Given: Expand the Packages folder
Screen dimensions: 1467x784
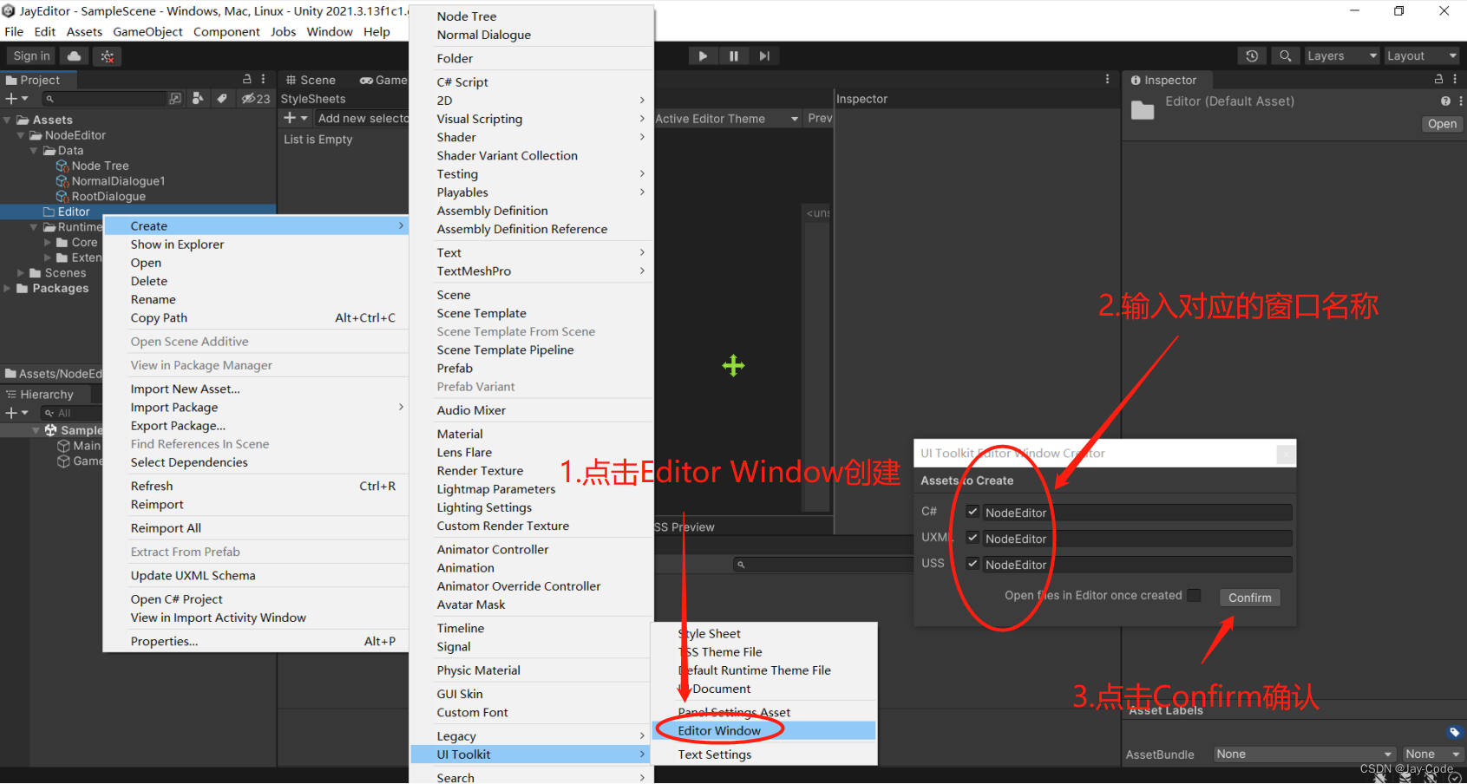Looking at the screenshot, I should (x=8, y=288).
